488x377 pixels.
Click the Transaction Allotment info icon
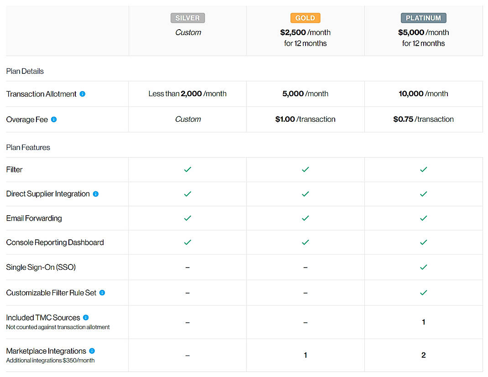pyautogui.click(x=83, y=93)
